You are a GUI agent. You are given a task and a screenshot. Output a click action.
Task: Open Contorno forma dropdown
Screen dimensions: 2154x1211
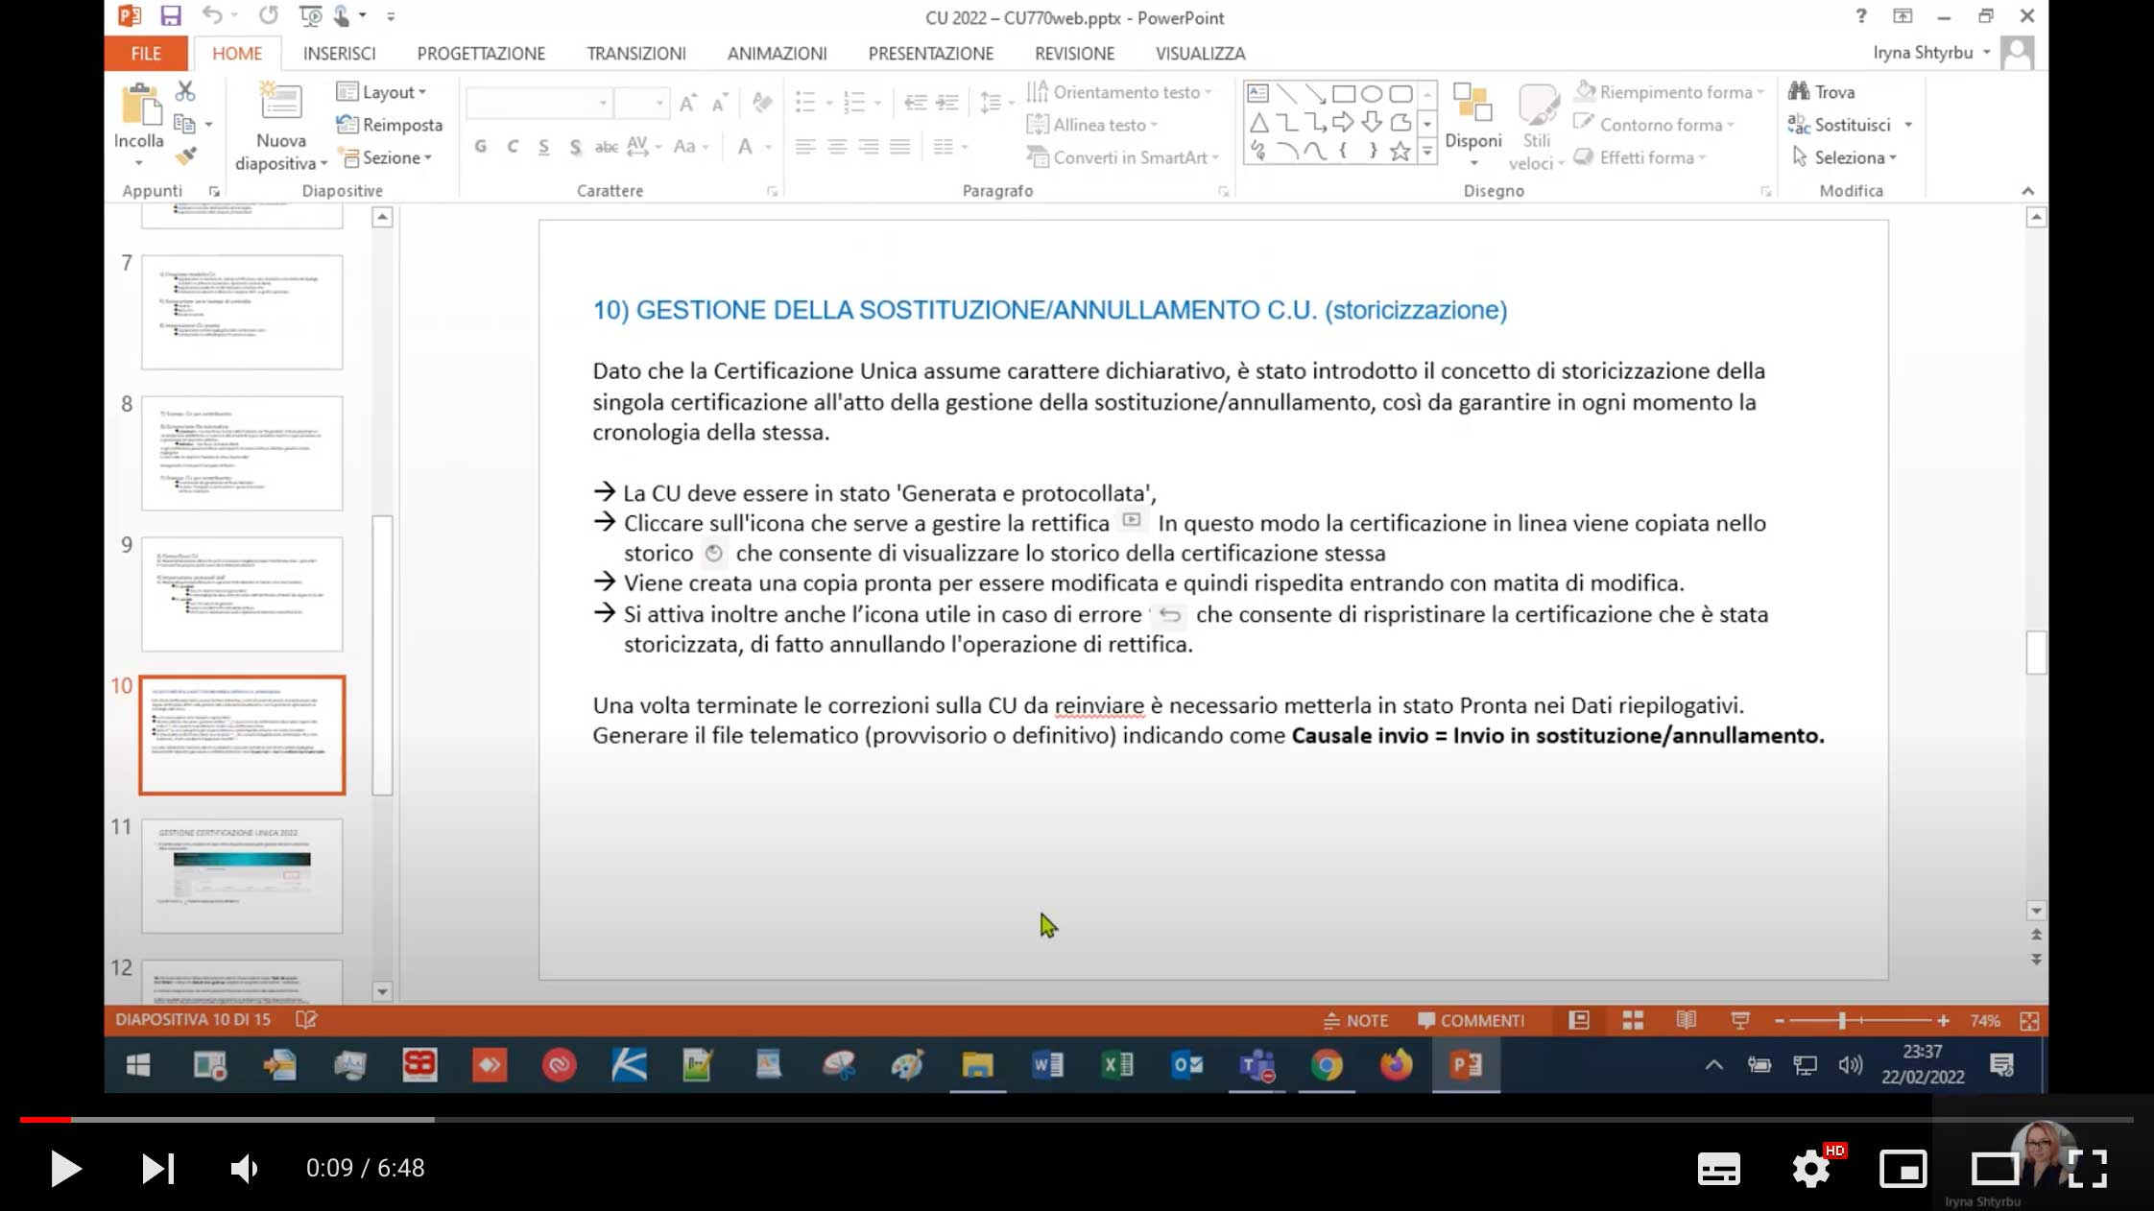1655,125
